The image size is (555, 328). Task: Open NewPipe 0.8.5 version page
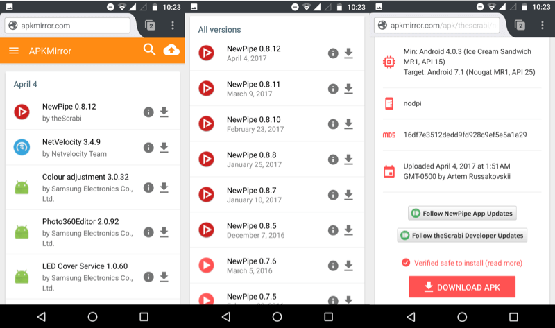pyautogui.click(x=277, y=230)
